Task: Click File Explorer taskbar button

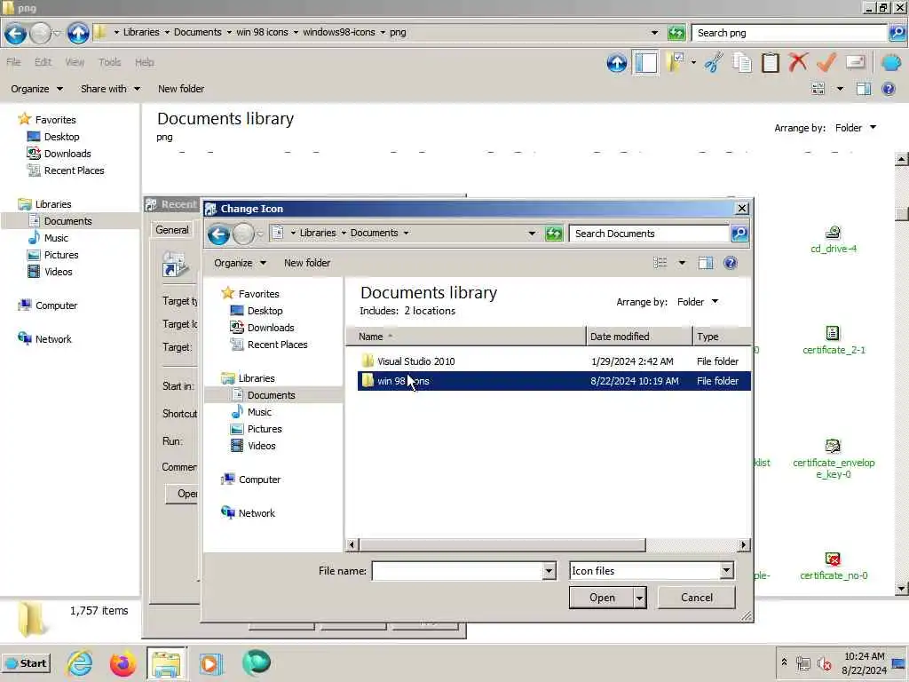Action: point(167,662)
